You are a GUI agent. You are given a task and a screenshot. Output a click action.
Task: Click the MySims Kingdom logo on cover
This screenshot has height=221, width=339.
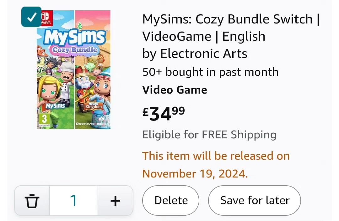(93, 106)
